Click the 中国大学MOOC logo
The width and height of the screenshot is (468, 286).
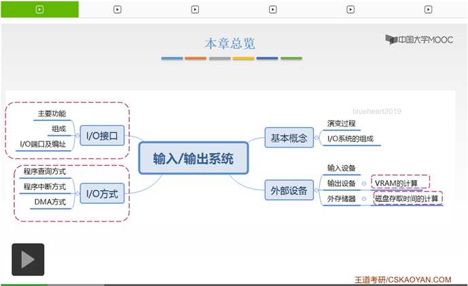(x=419, y=39)
